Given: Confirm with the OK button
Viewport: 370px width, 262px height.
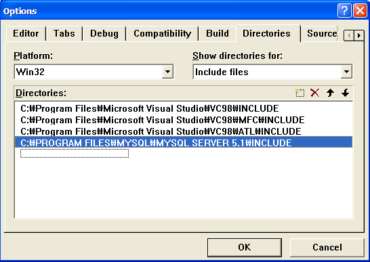Looking at the screenshot, I should 245,247.
